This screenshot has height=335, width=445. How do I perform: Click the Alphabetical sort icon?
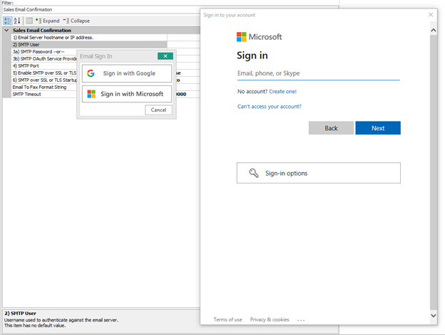click(x=17, y=21)
